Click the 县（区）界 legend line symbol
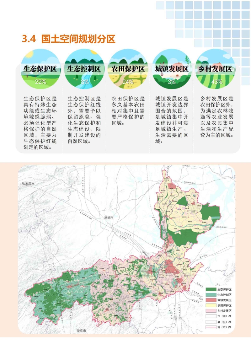251x355 pixels. click(x=211, y=321)
